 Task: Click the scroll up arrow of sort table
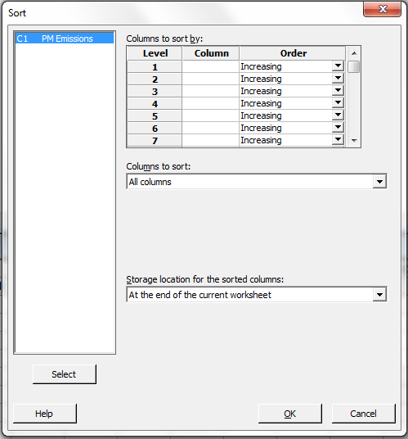(354, 53)
